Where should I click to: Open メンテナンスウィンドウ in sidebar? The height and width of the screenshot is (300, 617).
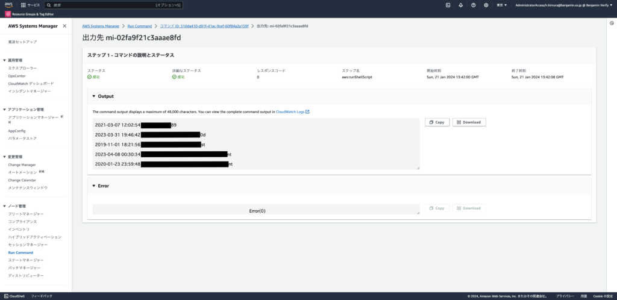[x=28, y=188]
